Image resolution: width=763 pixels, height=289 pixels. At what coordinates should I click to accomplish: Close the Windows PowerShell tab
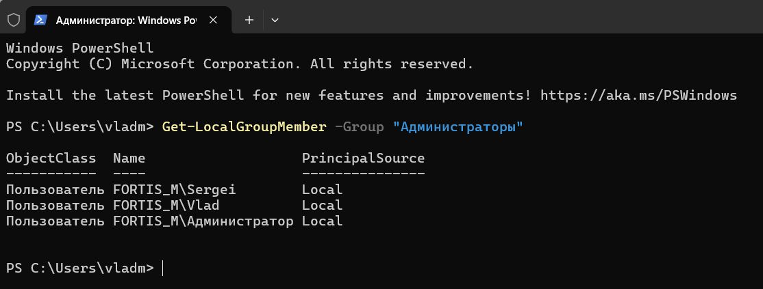212,20
